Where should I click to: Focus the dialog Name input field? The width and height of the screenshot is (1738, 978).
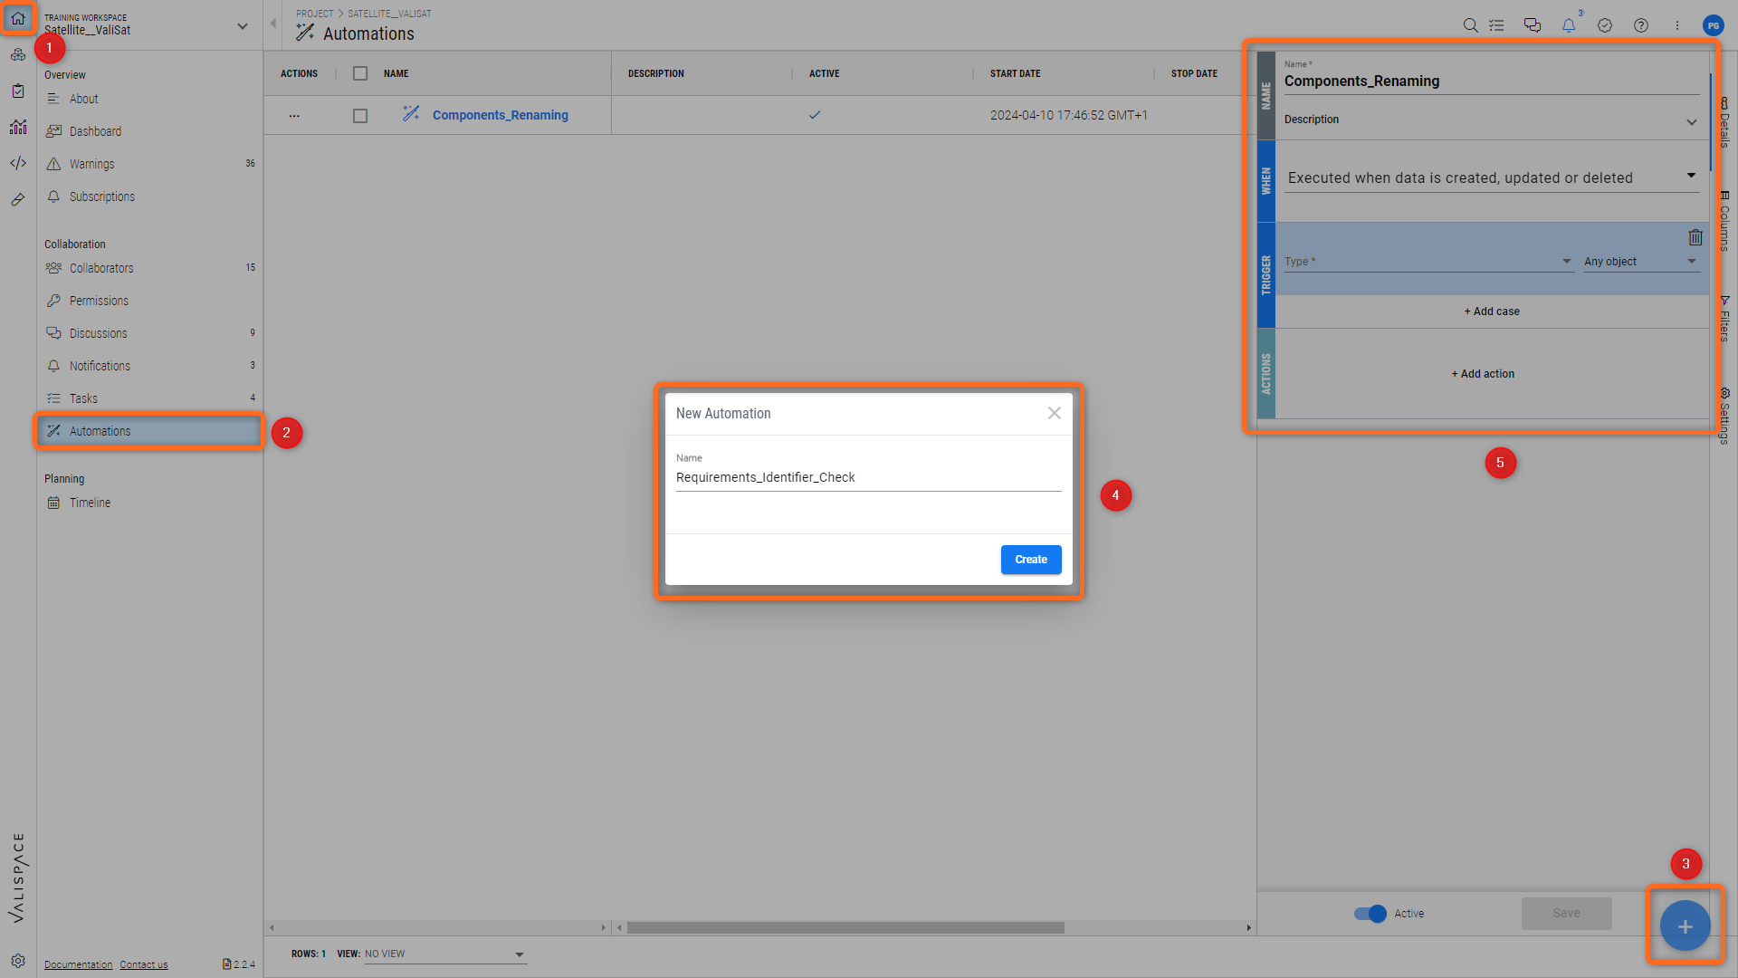(x=868, y=477)
